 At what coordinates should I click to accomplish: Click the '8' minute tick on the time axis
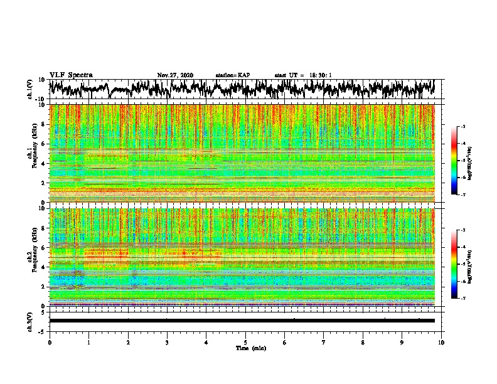point(363,343)
